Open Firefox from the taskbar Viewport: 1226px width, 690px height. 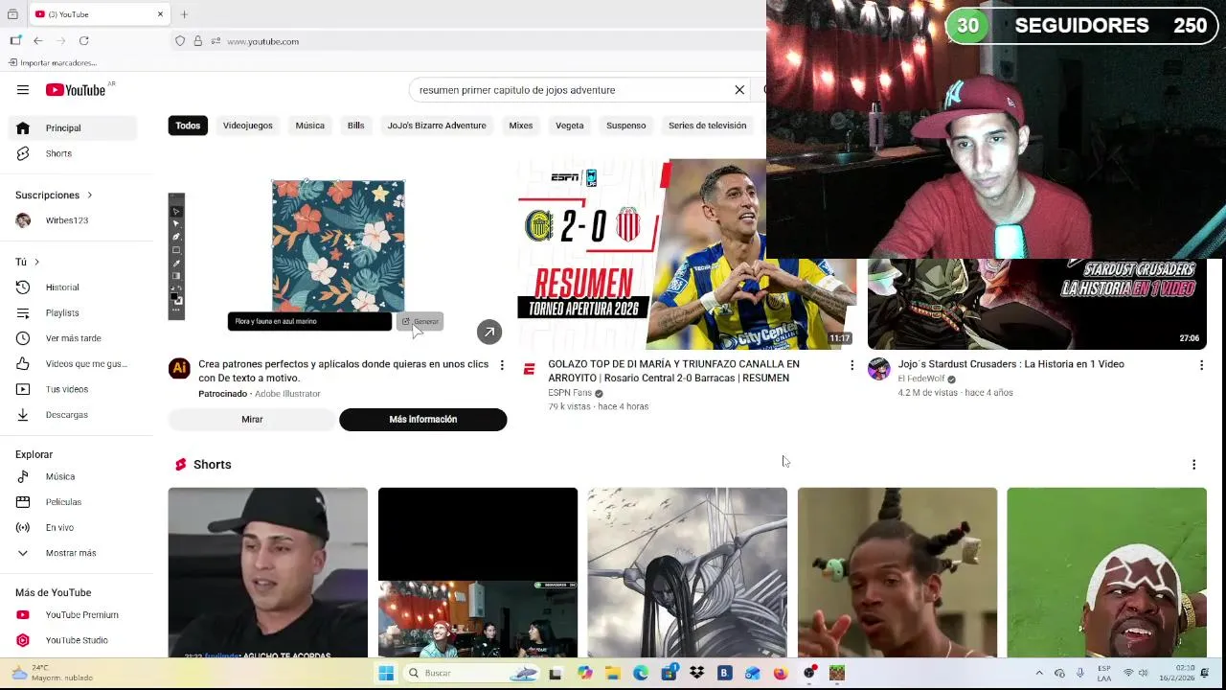point(781,673)
